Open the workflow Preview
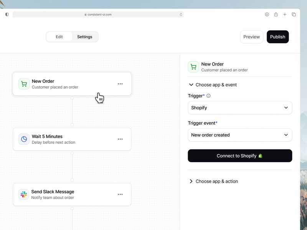The width and height of the screenshot is (307, 230). click(252, 37)
